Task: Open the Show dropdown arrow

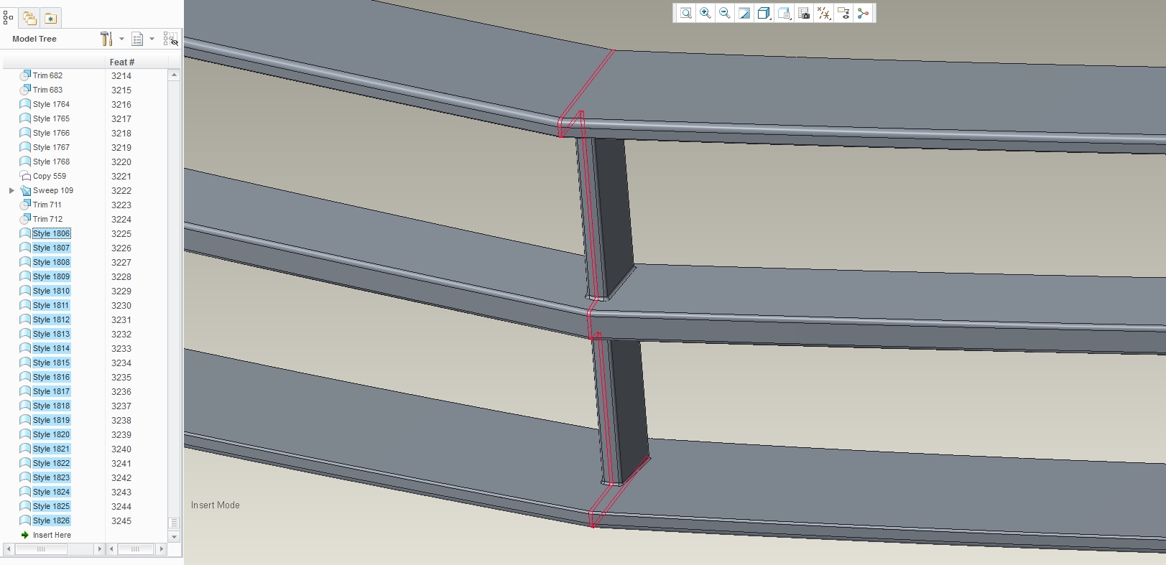Action: click(x=152, y=39)
